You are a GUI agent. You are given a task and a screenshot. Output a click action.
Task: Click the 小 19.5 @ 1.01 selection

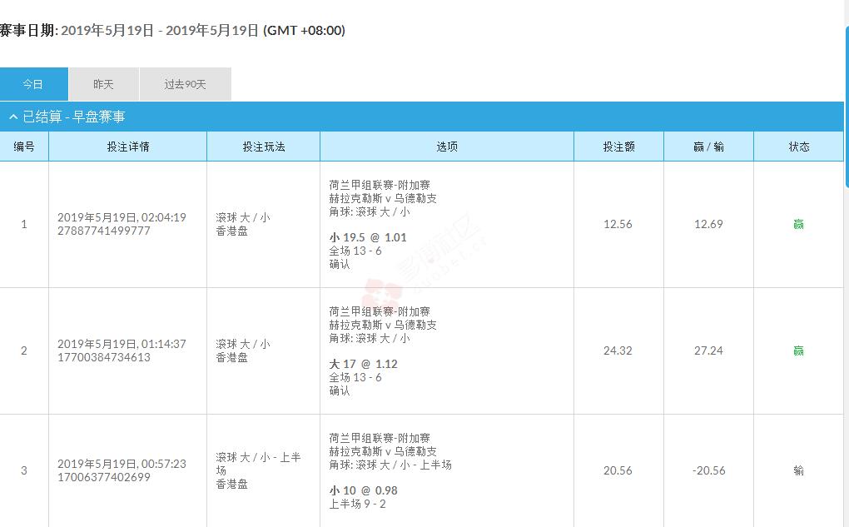coord(368,237)
